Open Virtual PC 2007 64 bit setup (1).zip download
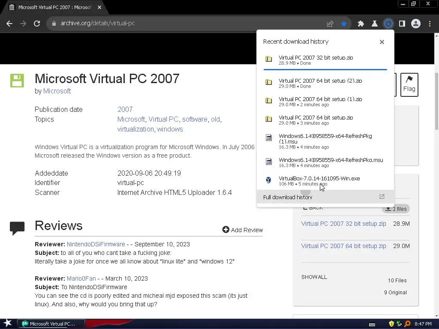The height and width of the screenshot is (329, 439). [325, 102]
